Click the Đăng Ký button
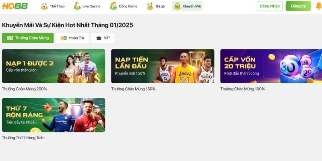This screenshot has width=322, height=161. (298, 6)
